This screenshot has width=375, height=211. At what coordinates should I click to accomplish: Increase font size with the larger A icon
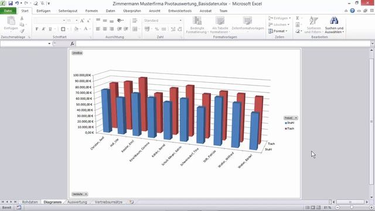(x=82, y=21)
